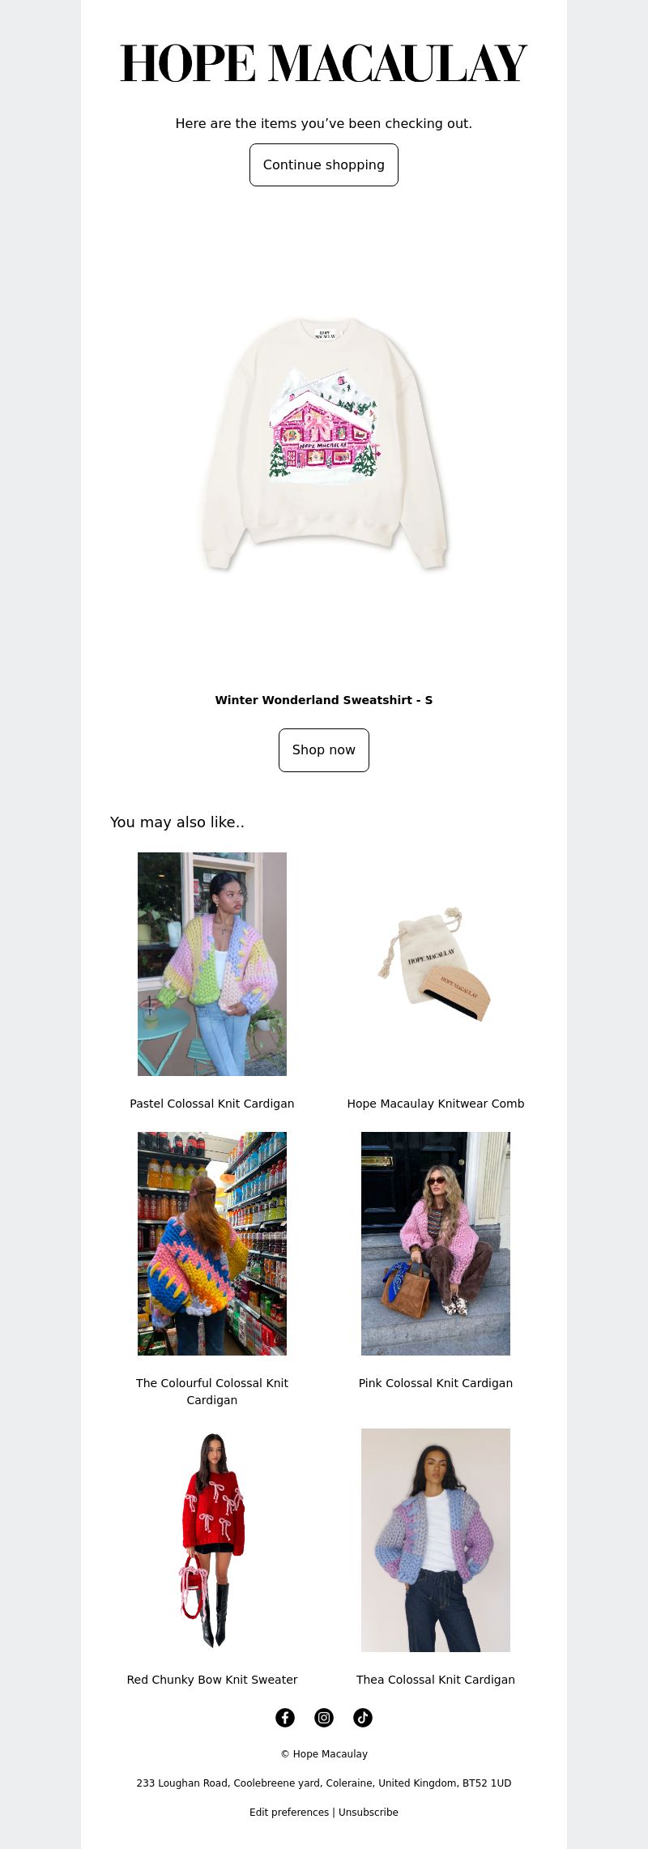View the Pastel Colossal Knit Cardigan photo
The height and width of the screenshot is (1849, 648).
(212, 964)
